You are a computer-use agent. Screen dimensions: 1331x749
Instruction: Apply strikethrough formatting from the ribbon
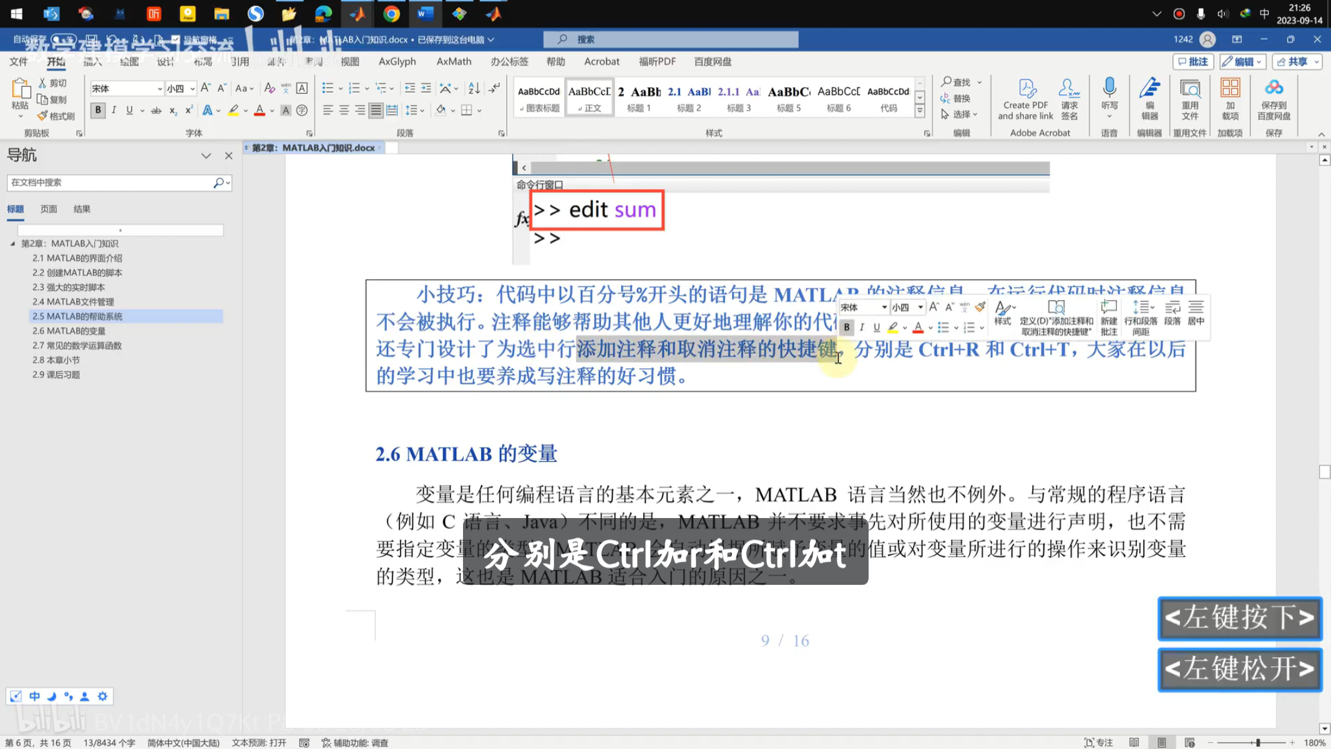[156, 110]
